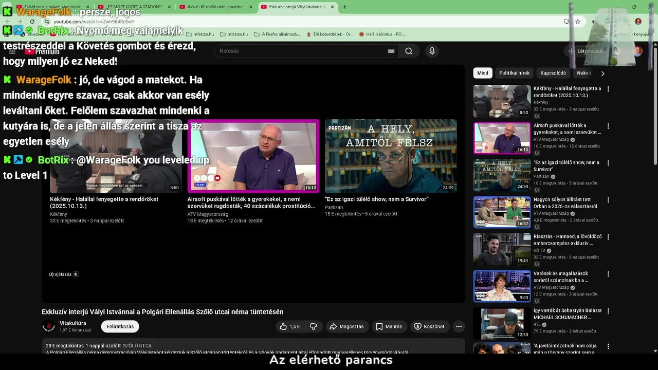Click the YouTube search magnifier button
658x370 pixels.
pyautogui.click(x=409, y=51)
